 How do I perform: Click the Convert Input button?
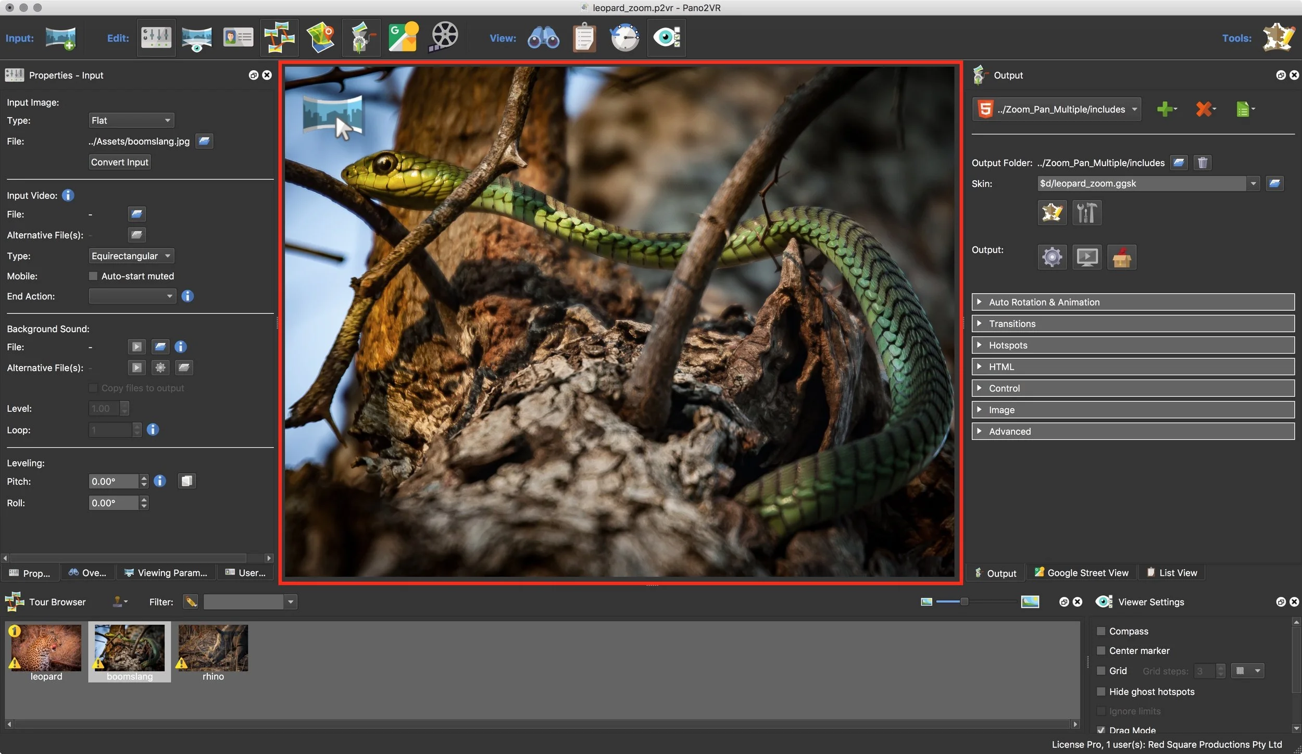(120, 162)
